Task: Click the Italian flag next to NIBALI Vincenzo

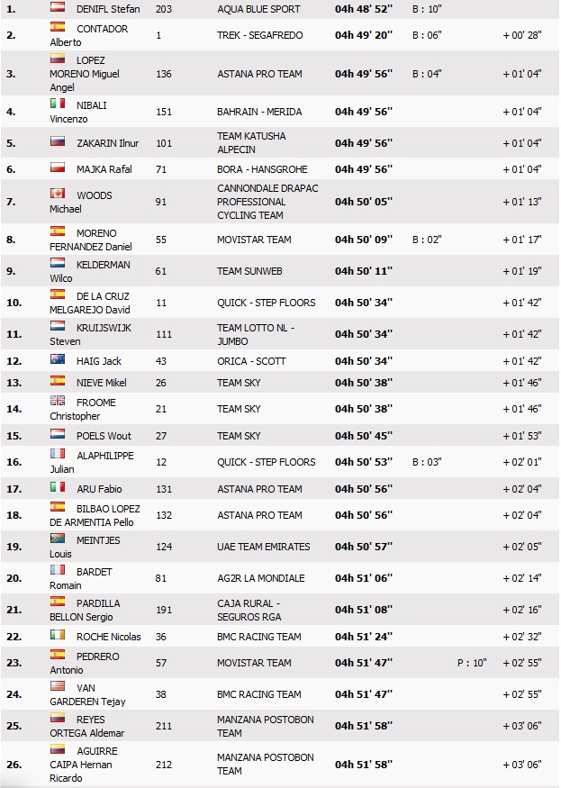Action: click(58, 104)
